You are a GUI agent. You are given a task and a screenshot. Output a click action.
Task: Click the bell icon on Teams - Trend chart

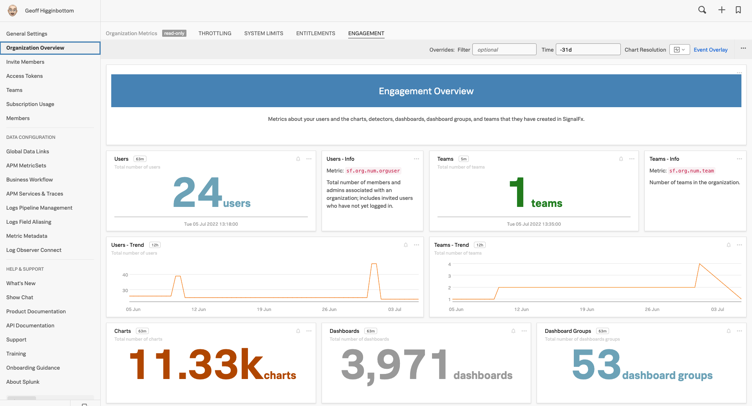(728, 245)
